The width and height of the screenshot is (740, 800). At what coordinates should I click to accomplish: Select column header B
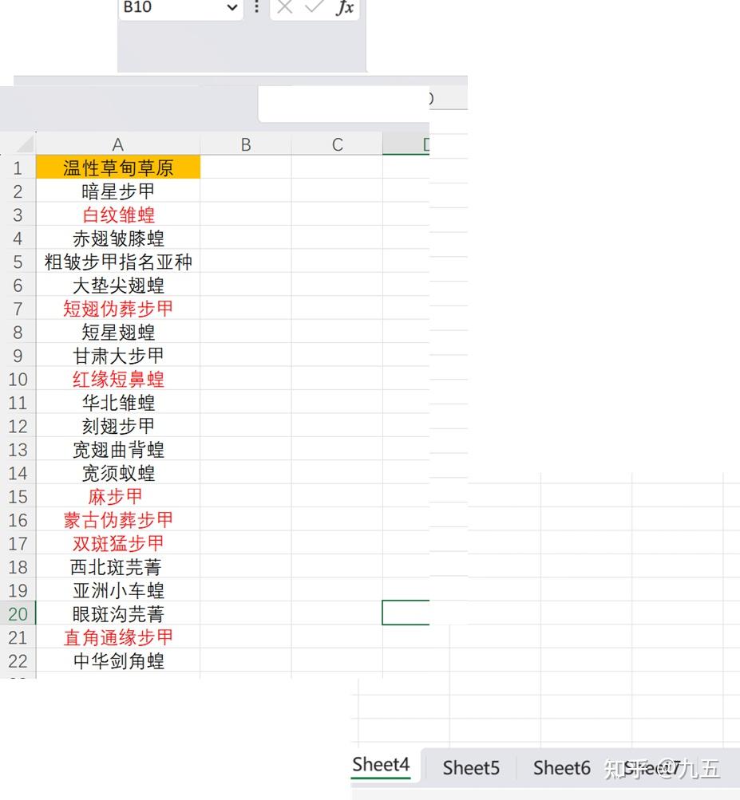click(x=245, y=144)
